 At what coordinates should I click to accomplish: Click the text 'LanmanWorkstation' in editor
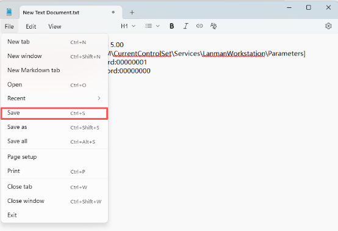234,54
